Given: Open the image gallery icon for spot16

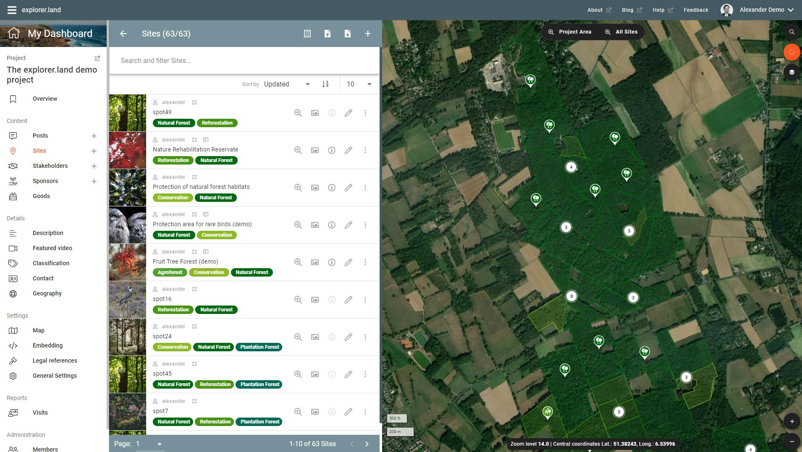Looking at the screenshot, I should 315,300.
